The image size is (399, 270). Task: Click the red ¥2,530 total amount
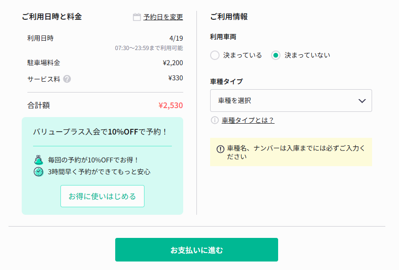(x=170, y=105)
